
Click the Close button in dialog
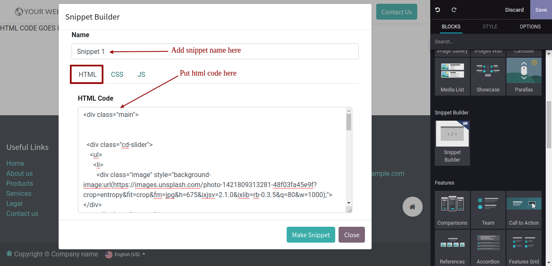point(352,235)
